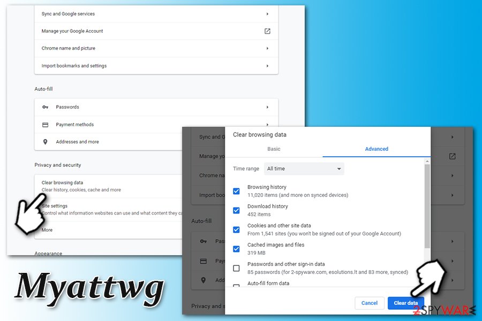Screen dimensions: 482x321
Task: Switch to the Basic tab
Action: 274,149
